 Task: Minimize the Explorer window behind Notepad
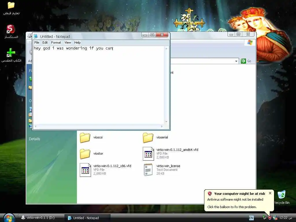(231, 34)
